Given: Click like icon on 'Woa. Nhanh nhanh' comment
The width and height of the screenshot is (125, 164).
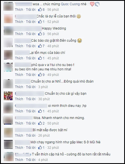Looking at the screenshot, I should click(40, 123).
